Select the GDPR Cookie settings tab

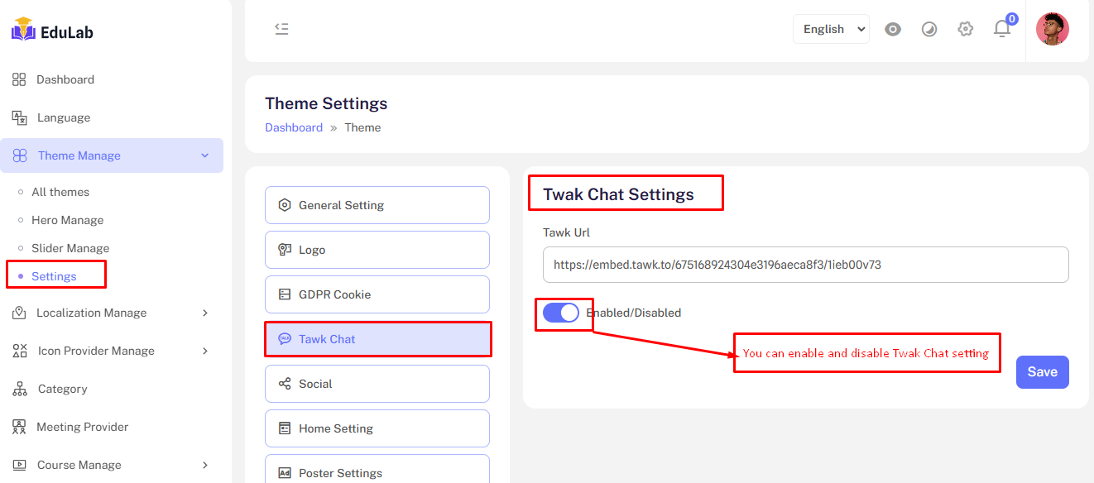pos(377,294)
